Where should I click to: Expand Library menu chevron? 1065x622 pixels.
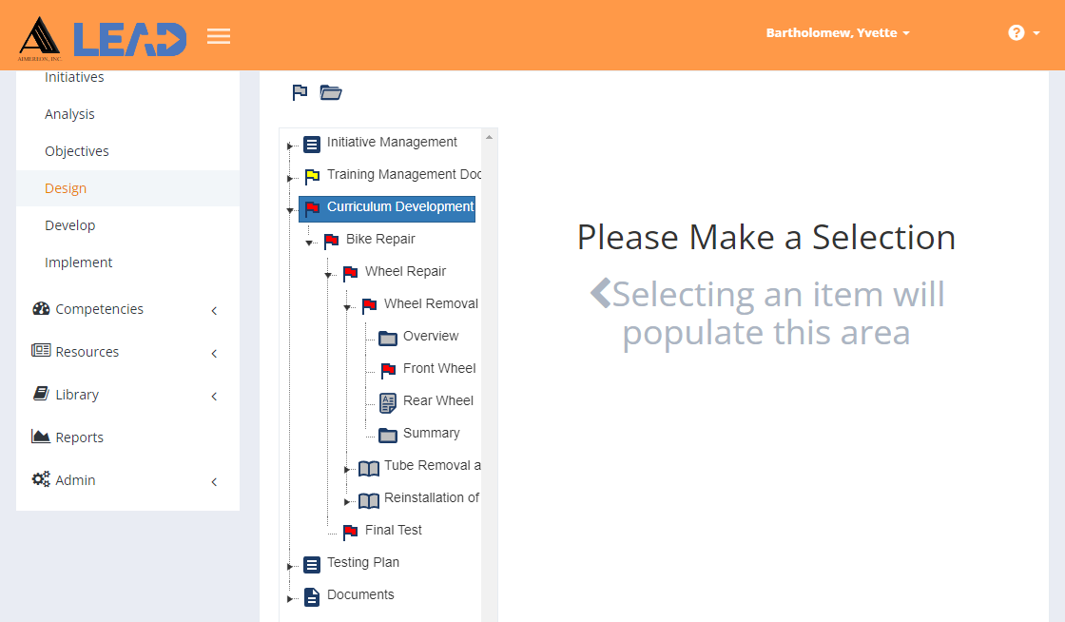214,396
